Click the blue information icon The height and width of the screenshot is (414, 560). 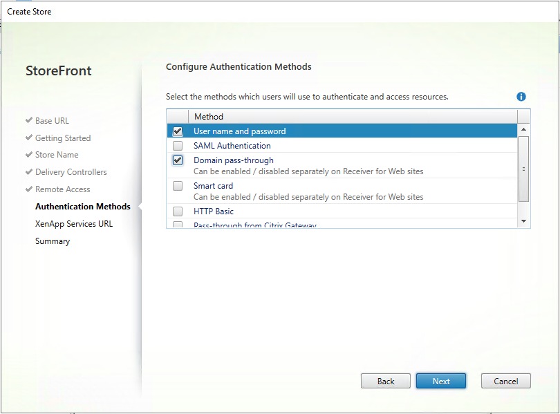coord(522,96)
